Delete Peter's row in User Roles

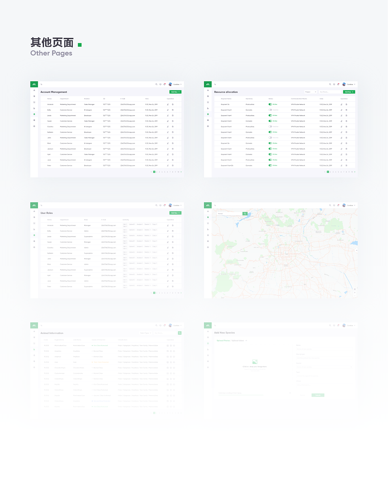click(173, 287)
